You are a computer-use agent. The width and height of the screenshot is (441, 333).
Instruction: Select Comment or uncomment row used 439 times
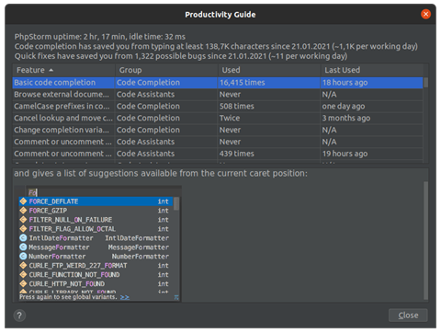[x=218, y=154]
